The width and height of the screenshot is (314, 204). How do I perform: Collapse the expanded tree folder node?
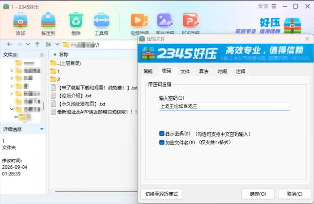[x=11, y=109]
